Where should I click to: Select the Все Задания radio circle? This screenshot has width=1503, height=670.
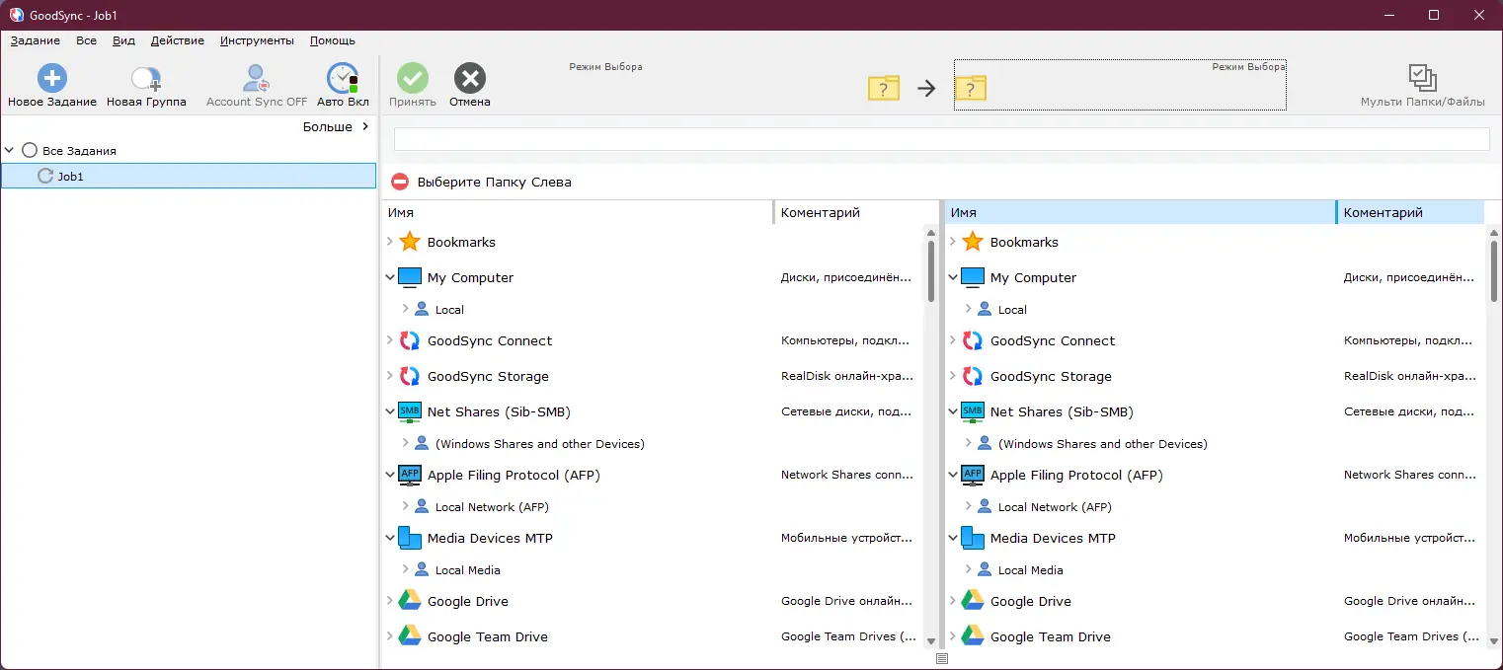(30, 151)
